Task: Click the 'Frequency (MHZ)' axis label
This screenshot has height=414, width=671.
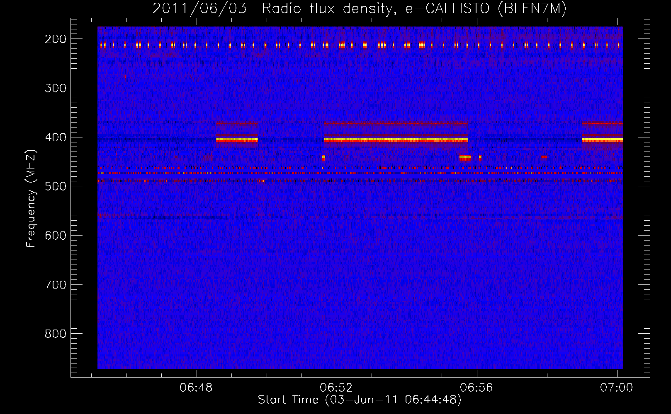Action: [31, 198]
